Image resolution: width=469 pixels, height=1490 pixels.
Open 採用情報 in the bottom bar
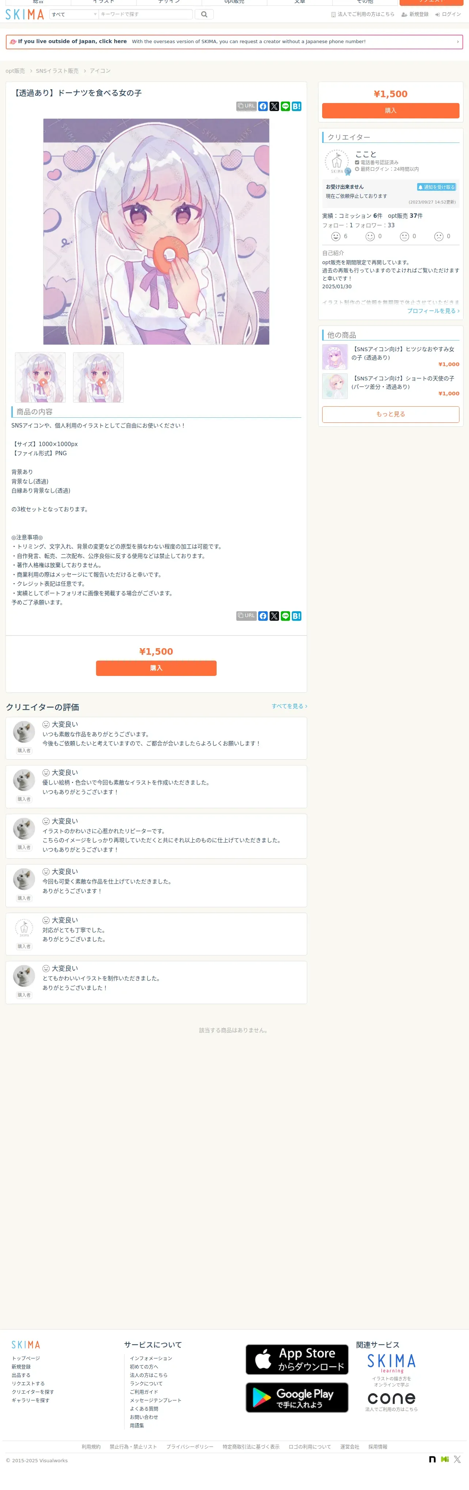pos(378,1447)
